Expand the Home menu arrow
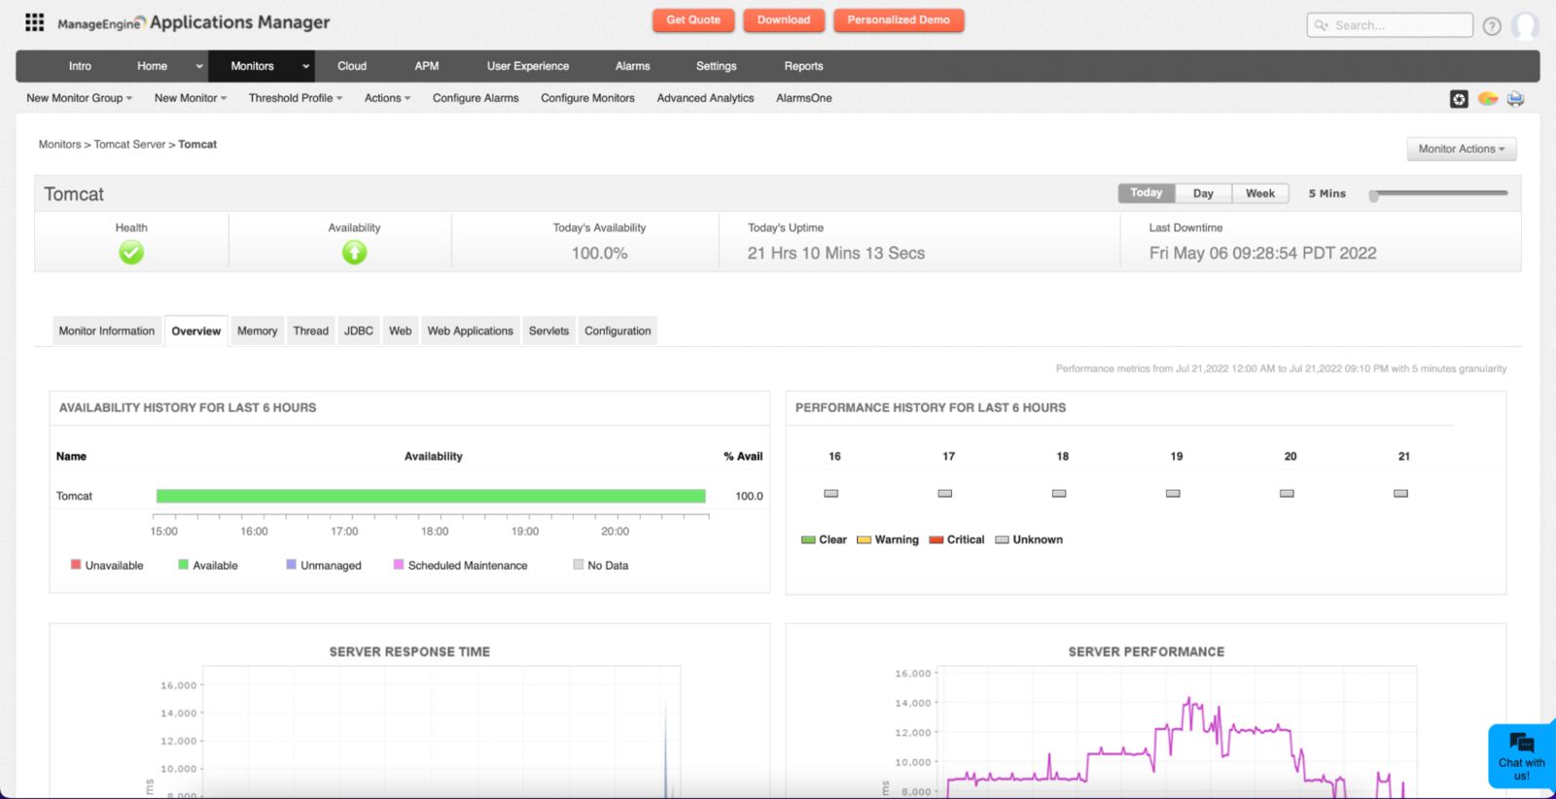Image resolution: width=1556 pixels, height=799 pixels. point(198,66)
